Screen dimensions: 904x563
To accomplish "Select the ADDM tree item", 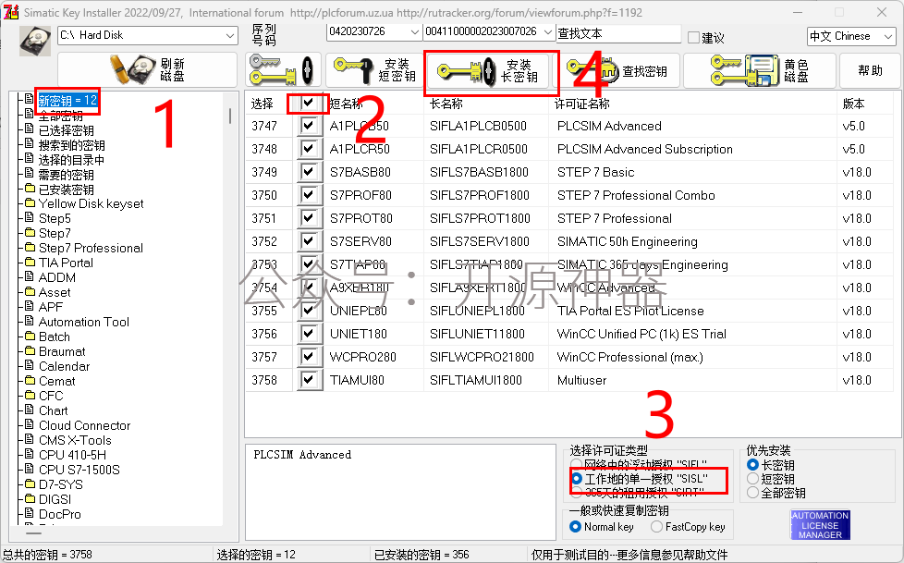I will (56, 277).
